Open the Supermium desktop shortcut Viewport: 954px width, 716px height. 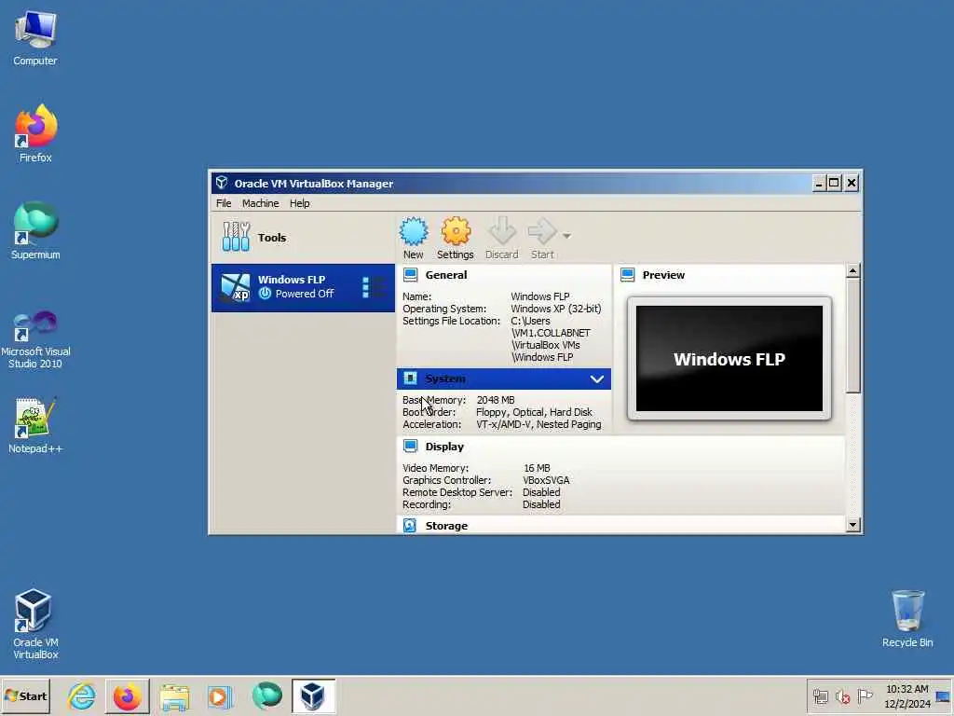35,231
